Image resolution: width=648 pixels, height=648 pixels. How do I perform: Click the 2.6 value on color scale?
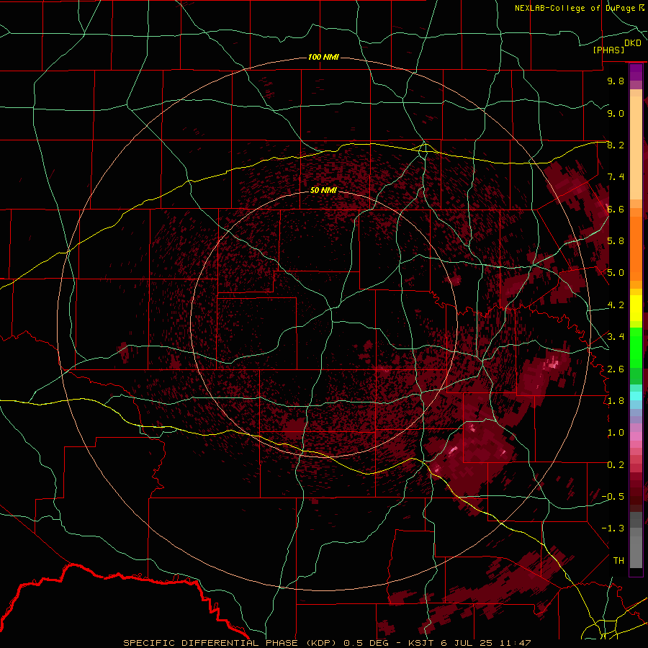click(616, 369)
